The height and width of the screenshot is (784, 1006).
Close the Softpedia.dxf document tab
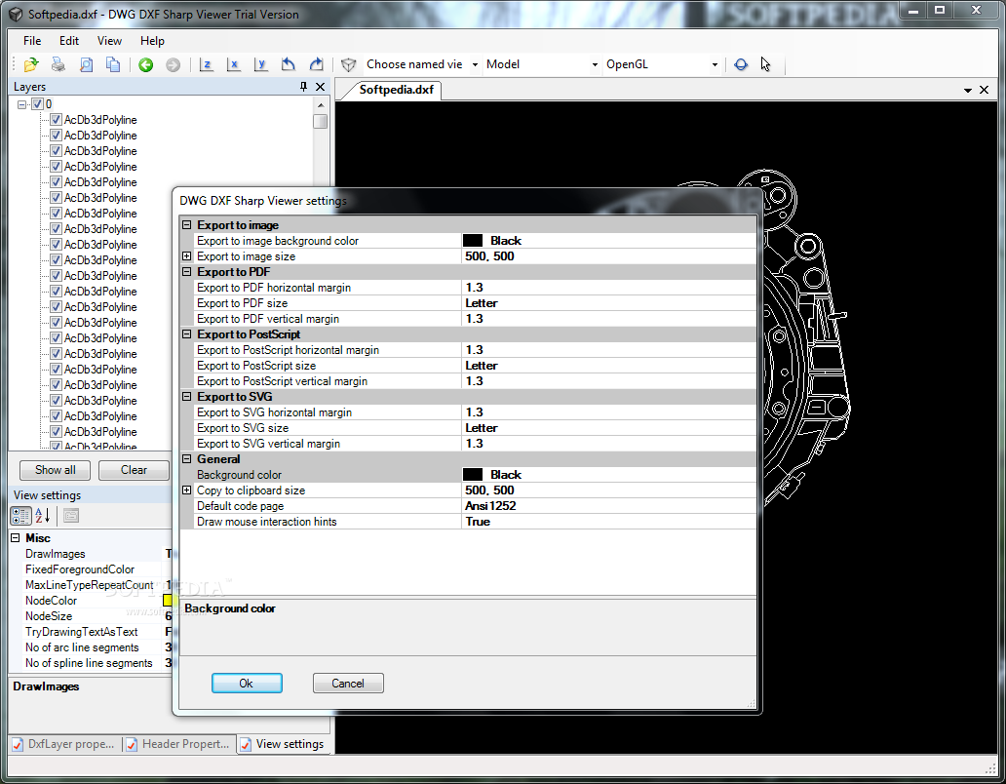pyautogui.click(x=985, y=91)
